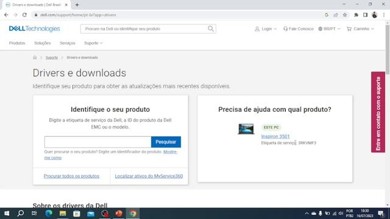Open the Chrome profile avatar
Image resolution: width=390 pixels, height=219 pixels.
(x=375, y=15)
